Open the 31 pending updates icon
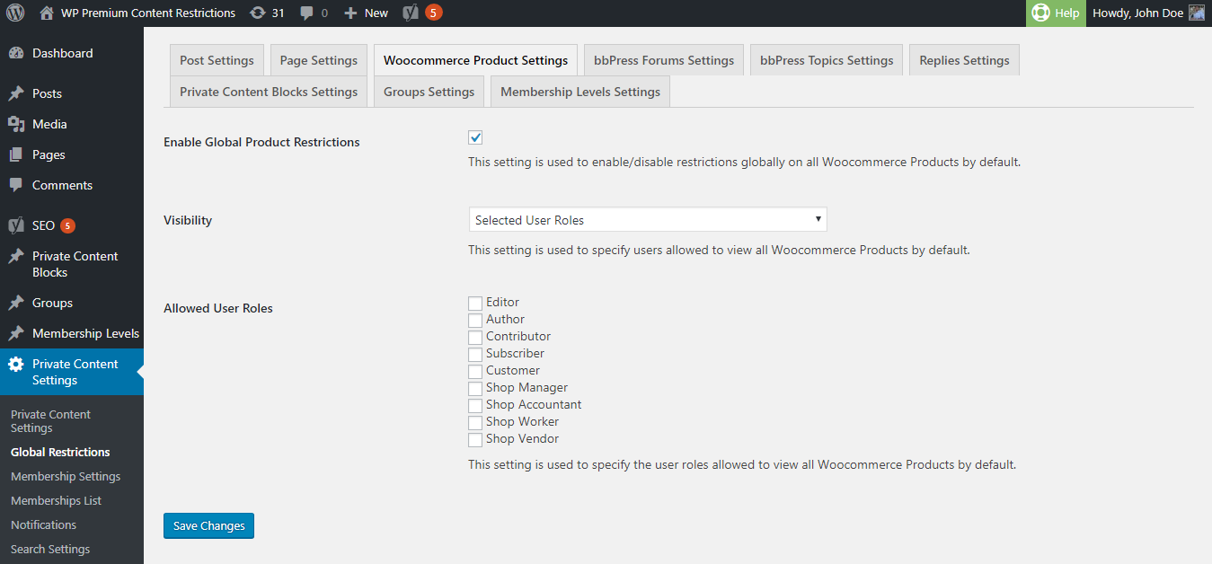 (x=257, y=13)
